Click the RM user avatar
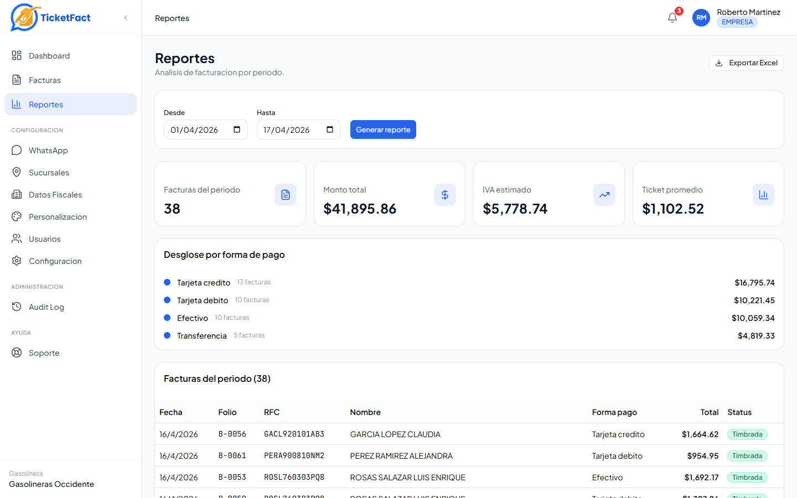The height and width of the screenshot is (498, 797). pos(701,18)
